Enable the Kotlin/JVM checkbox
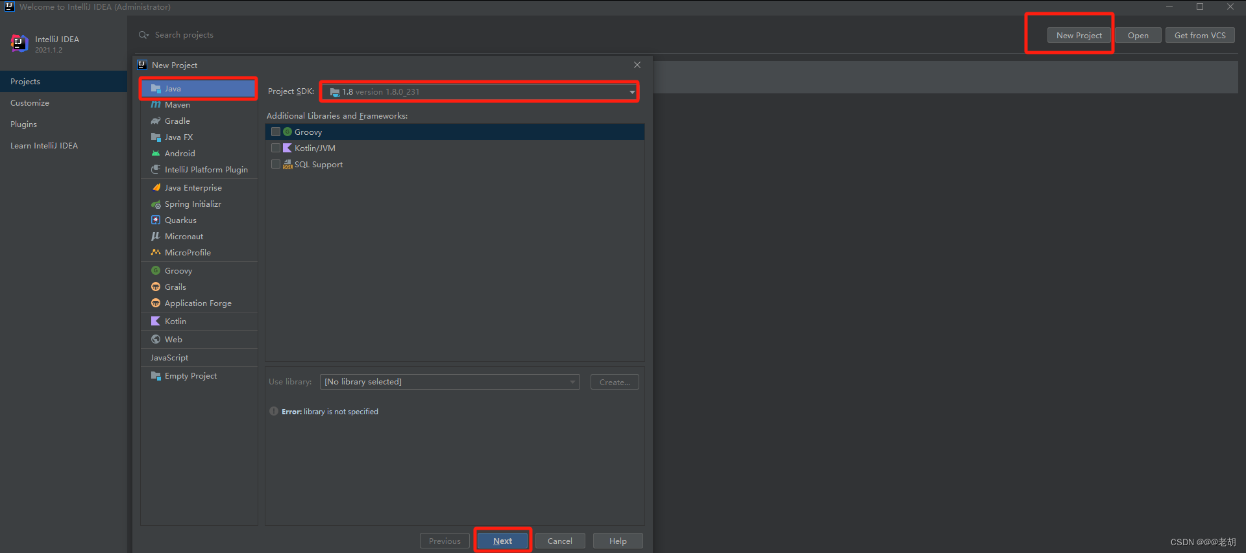The width and height of the screenshot is (1246, 553). (x=276, y=148)
